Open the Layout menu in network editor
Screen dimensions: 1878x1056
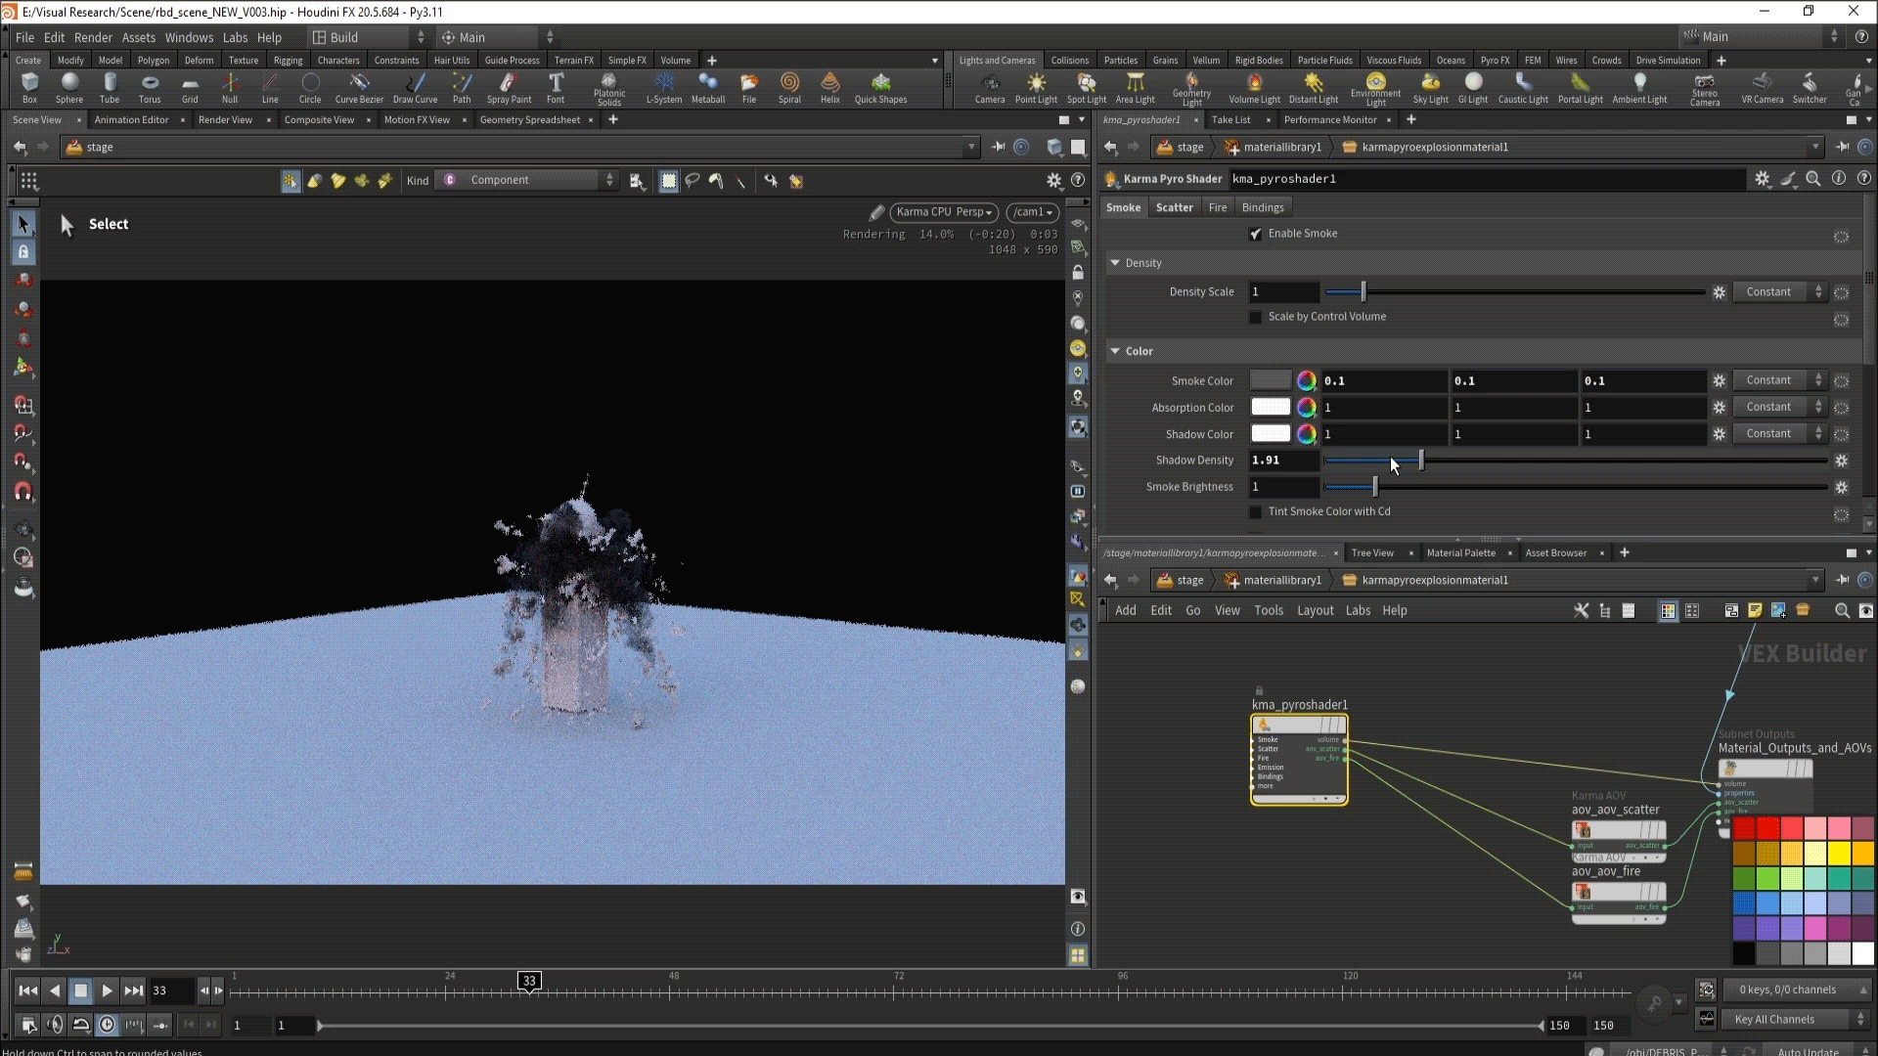(1315, 610)
